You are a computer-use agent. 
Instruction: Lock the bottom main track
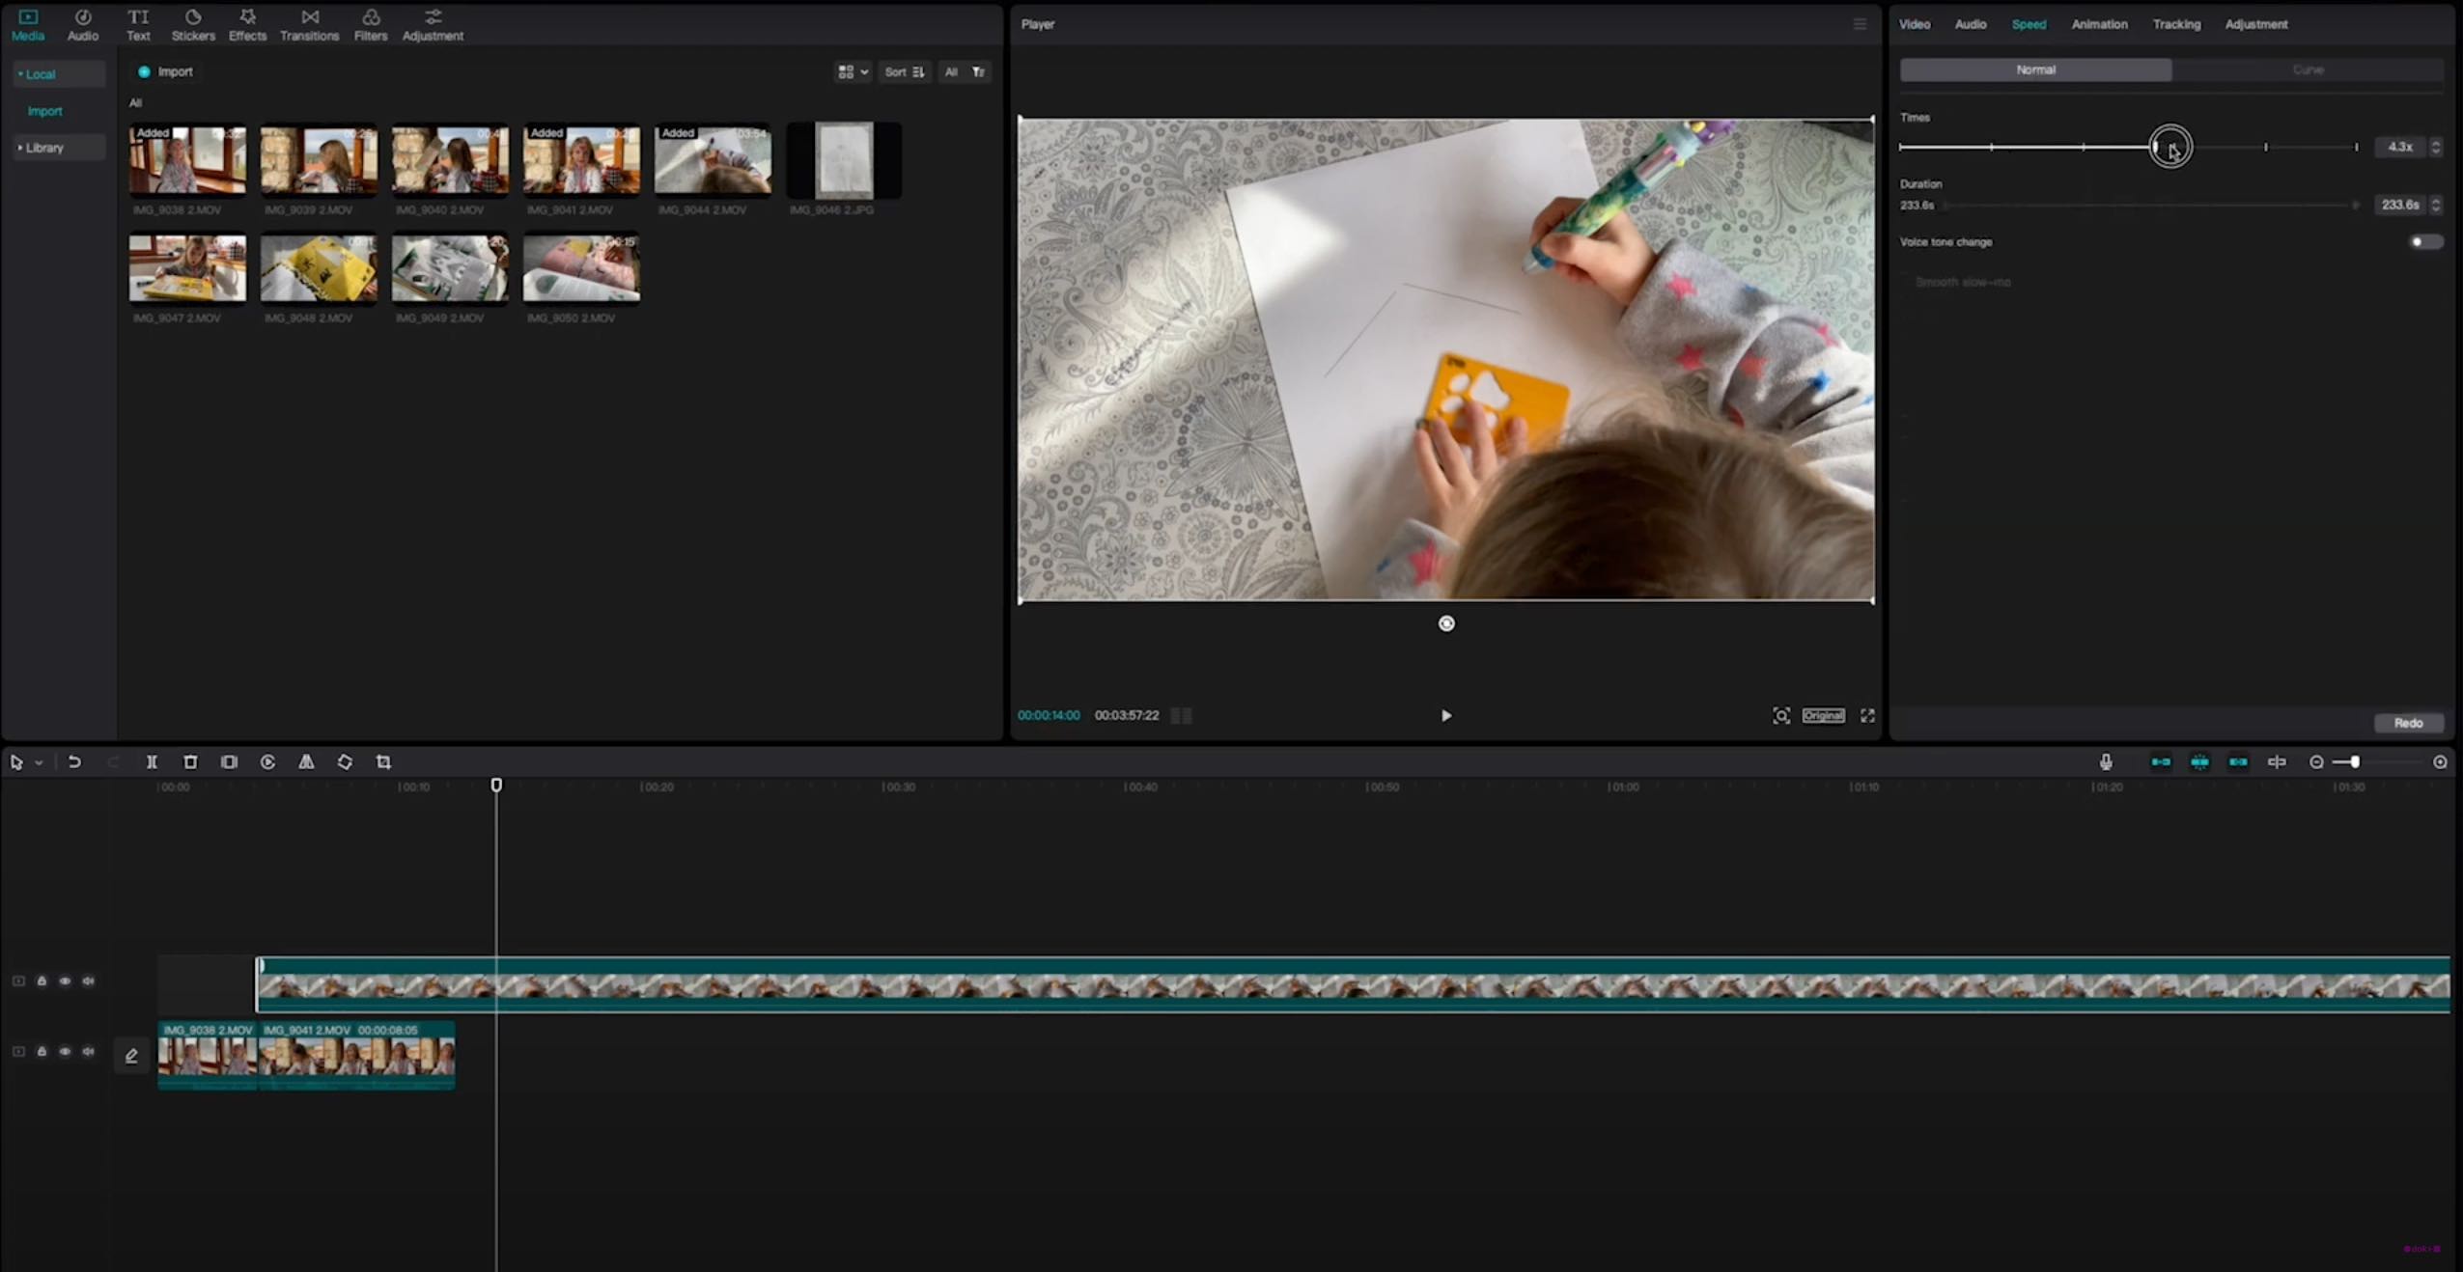pyautogui.click(x=42, y=1052)
